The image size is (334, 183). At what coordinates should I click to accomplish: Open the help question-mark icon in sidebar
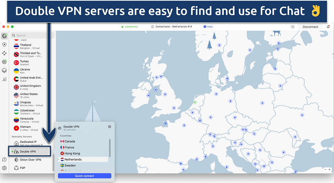coord(4,159)
